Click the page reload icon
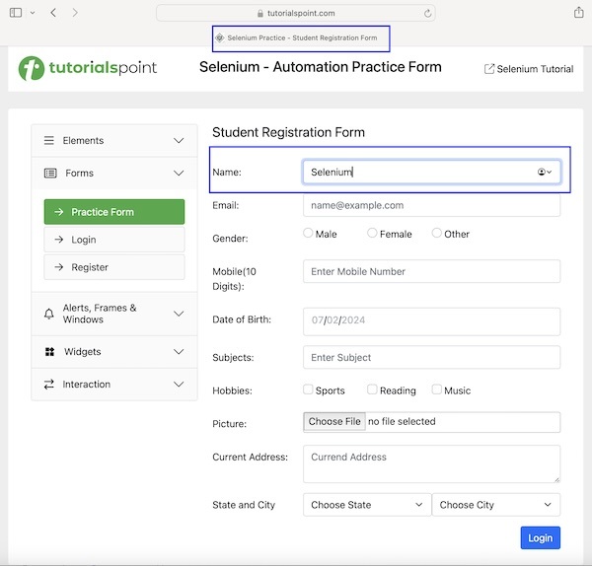This screenshot has height=566, width=592. pyautogui.click(x=427, y=14)
